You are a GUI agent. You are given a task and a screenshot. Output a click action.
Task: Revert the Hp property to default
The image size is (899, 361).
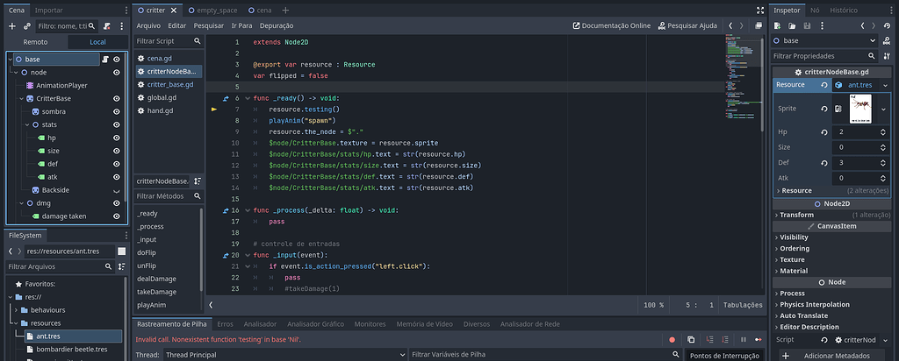(824, 131)
